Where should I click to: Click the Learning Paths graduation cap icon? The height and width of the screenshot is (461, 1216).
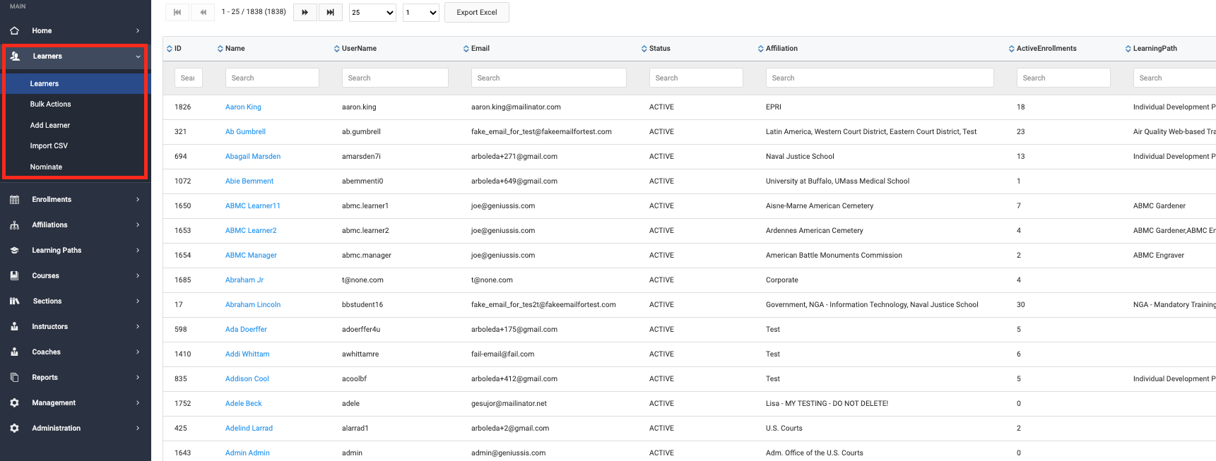(14, 251)
